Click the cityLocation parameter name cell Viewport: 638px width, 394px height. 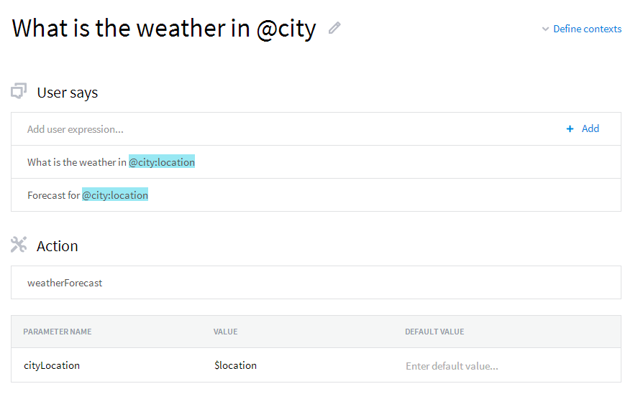tap(52, 365)
